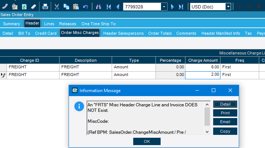Screen dimensions: 265x148
Task: Select the first row's blank row selector
Action: tap(3, 68)
